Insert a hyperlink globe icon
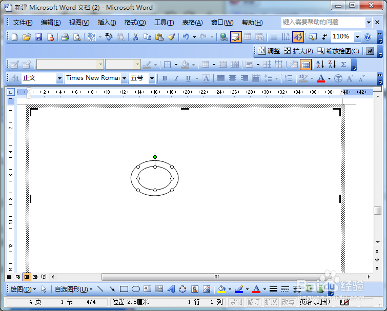Screen dimensions: 387x311 click(223, 37)
